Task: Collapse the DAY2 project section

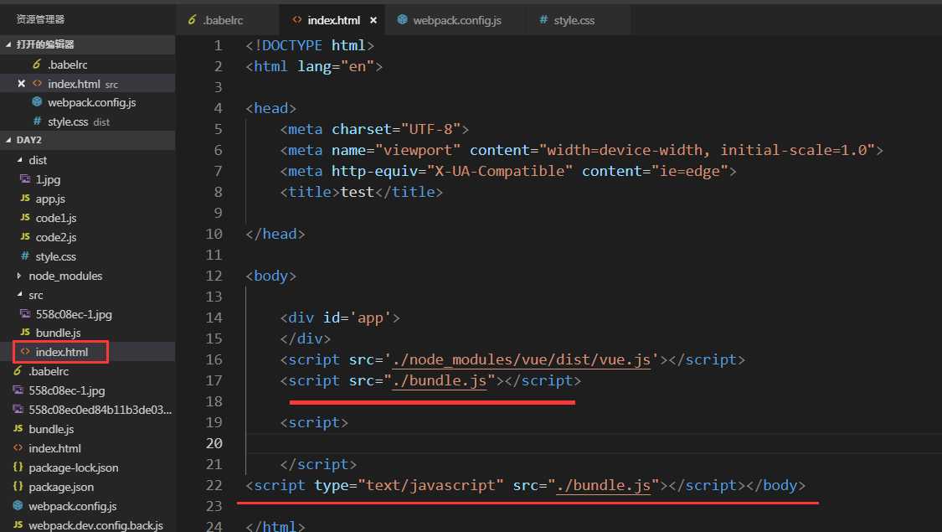Action: click(x=9, y=140)
